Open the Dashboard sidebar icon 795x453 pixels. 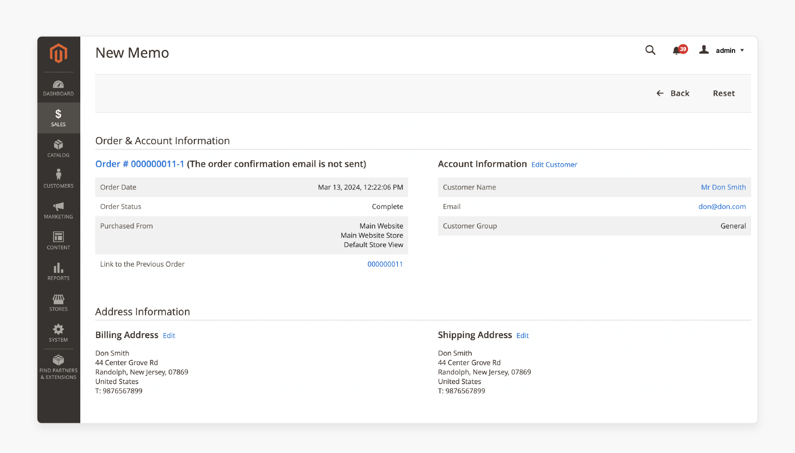pos(59,88)
